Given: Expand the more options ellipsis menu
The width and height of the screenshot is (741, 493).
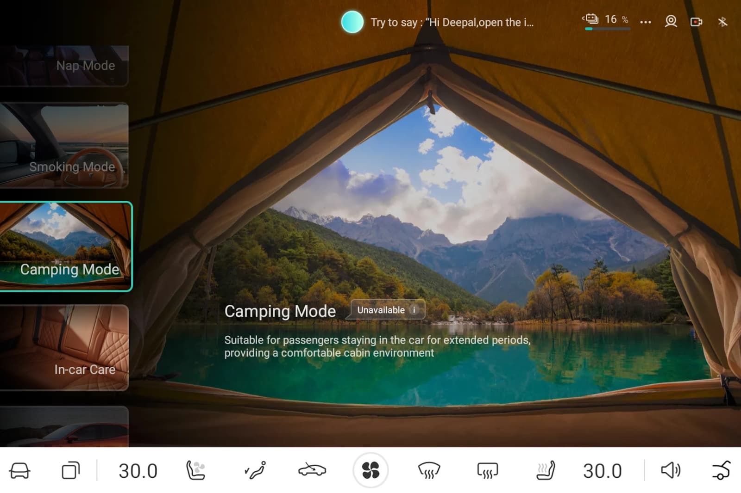Looking at the screenshot, I should [646, 22].
